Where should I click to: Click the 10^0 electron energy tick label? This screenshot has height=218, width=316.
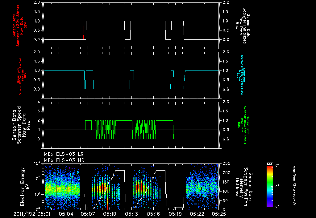point(37,209)
